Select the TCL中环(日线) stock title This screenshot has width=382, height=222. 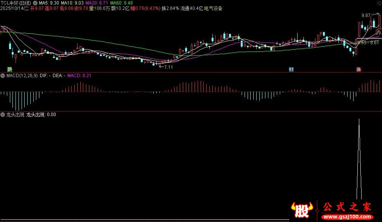click(16, 3)
